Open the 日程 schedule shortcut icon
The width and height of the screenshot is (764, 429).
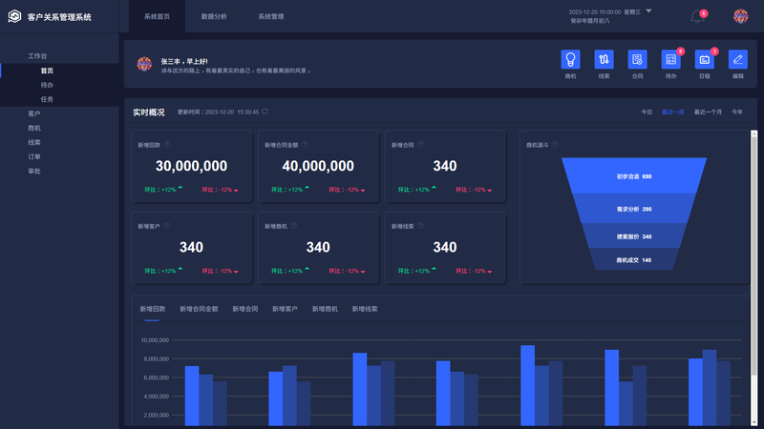coord(704,59)
